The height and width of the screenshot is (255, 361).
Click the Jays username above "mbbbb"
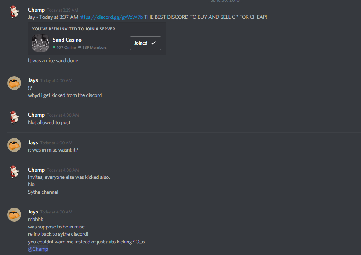pyautogui.click(x=33, y=212)
